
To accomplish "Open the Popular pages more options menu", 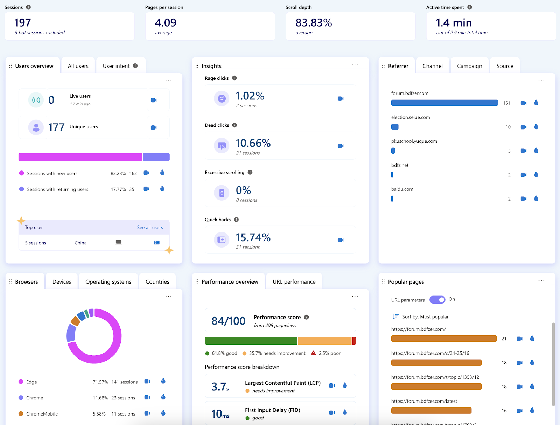I will [541, 281].
